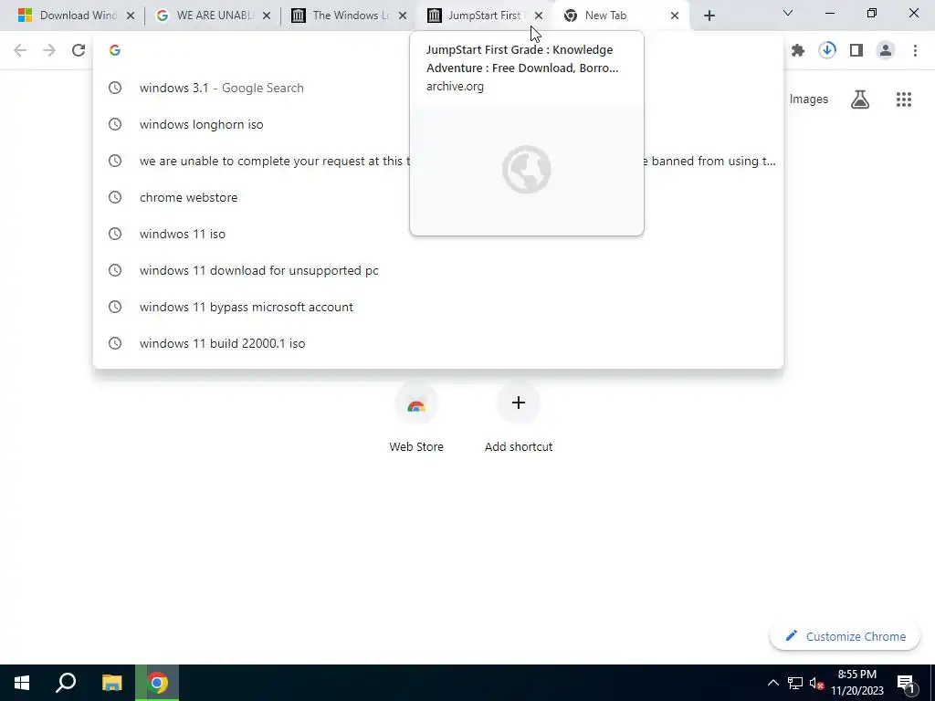Screen dimensions: 935x701
Task: Choose 'windwos 11 iso' suggestion
Action: (x=437, y=234)
